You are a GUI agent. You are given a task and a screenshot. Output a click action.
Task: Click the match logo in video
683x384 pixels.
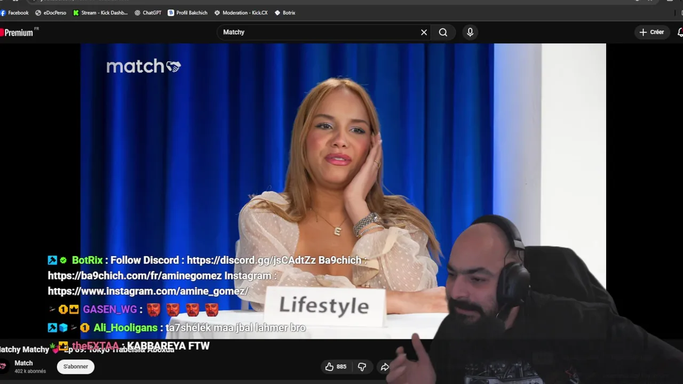coord(143,67)
